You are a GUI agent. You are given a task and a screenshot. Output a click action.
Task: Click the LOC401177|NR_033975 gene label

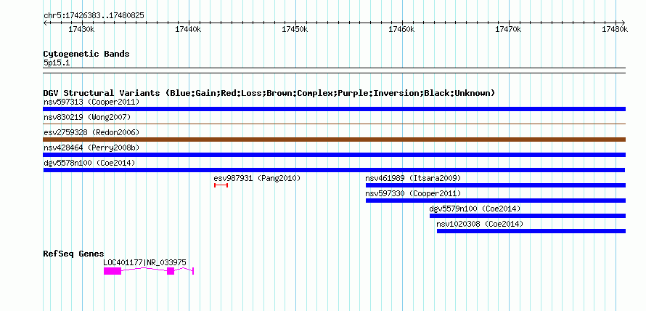(x=144, y=262)
